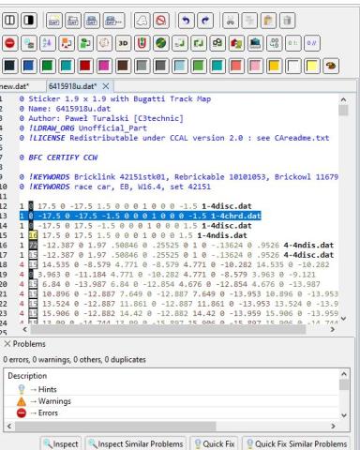Click the Quick Fix button

point(215,443)
